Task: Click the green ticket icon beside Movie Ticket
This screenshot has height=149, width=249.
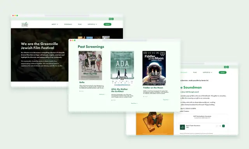Action: (182, 127)
